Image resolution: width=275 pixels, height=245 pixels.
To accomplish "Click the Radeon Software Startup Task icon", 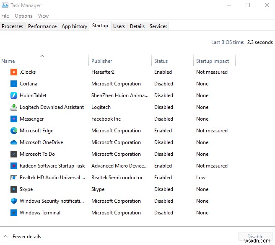I will pos(14,166).
